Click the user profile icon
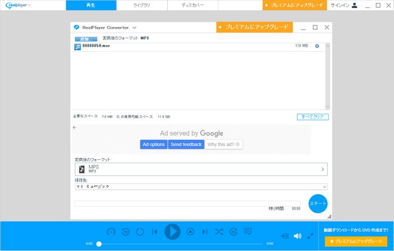 (355, 5)
